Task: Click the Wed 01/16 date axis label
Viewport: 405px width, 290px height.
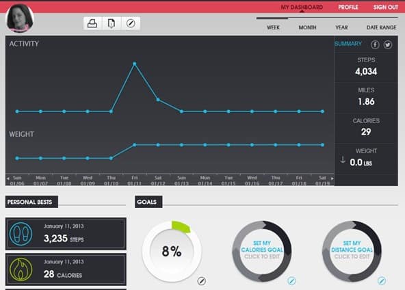Action: click(252, 181)
